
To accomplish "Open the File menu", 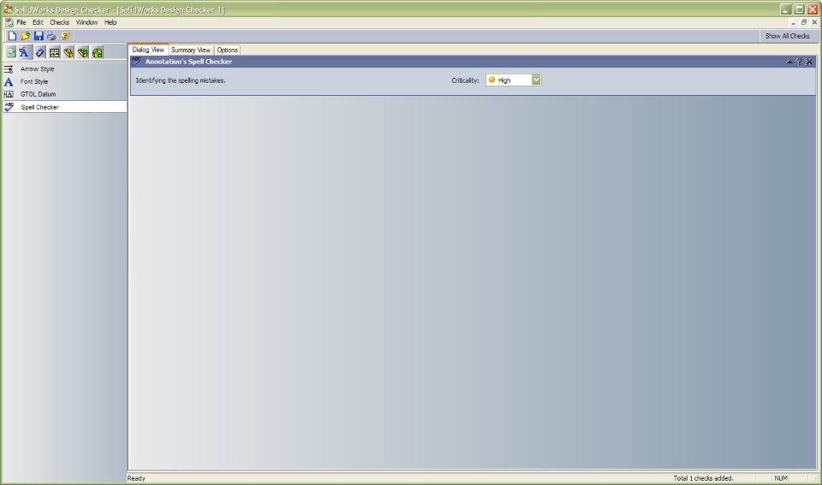I will click(x=21, y=22).
